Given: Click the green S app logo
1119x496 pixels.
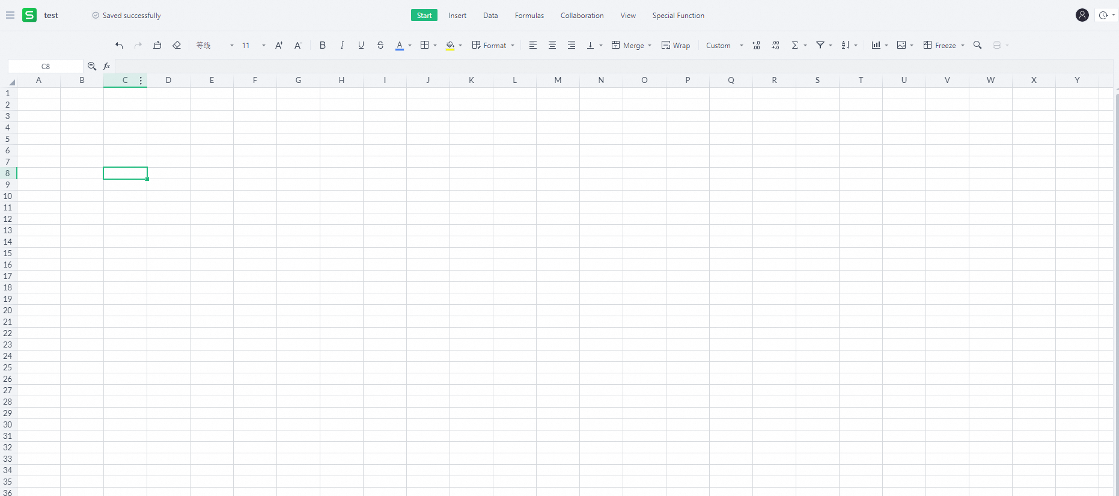Looking at the screenshot, I should (x=29, y=15).
